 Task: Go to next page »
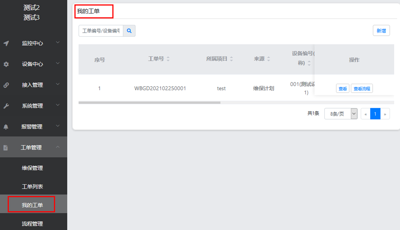(385, 114)
